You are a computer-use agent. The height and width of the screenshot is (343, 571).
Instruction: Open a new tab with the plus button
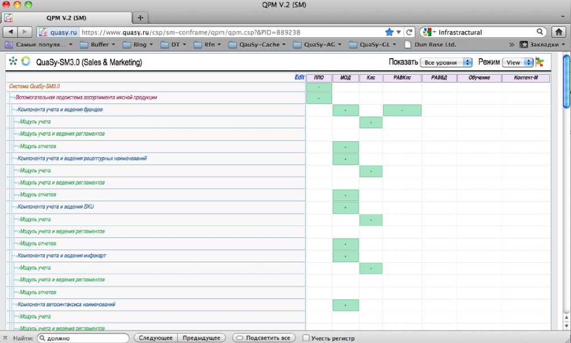[140, 18]
